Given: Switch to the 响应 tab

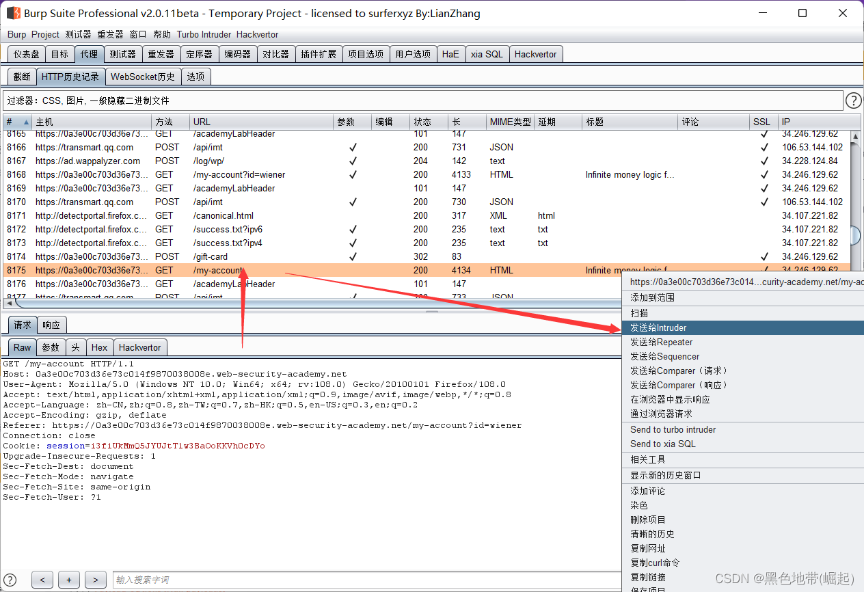Looking at the screenshot, I should coord(51,325).
